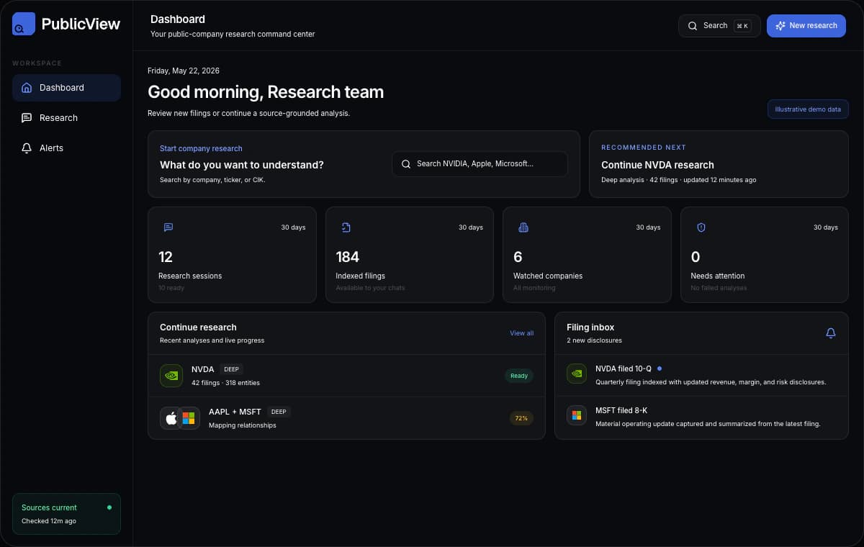Click the Indexed filings document icon
The image size is (864, 547).
346,227
